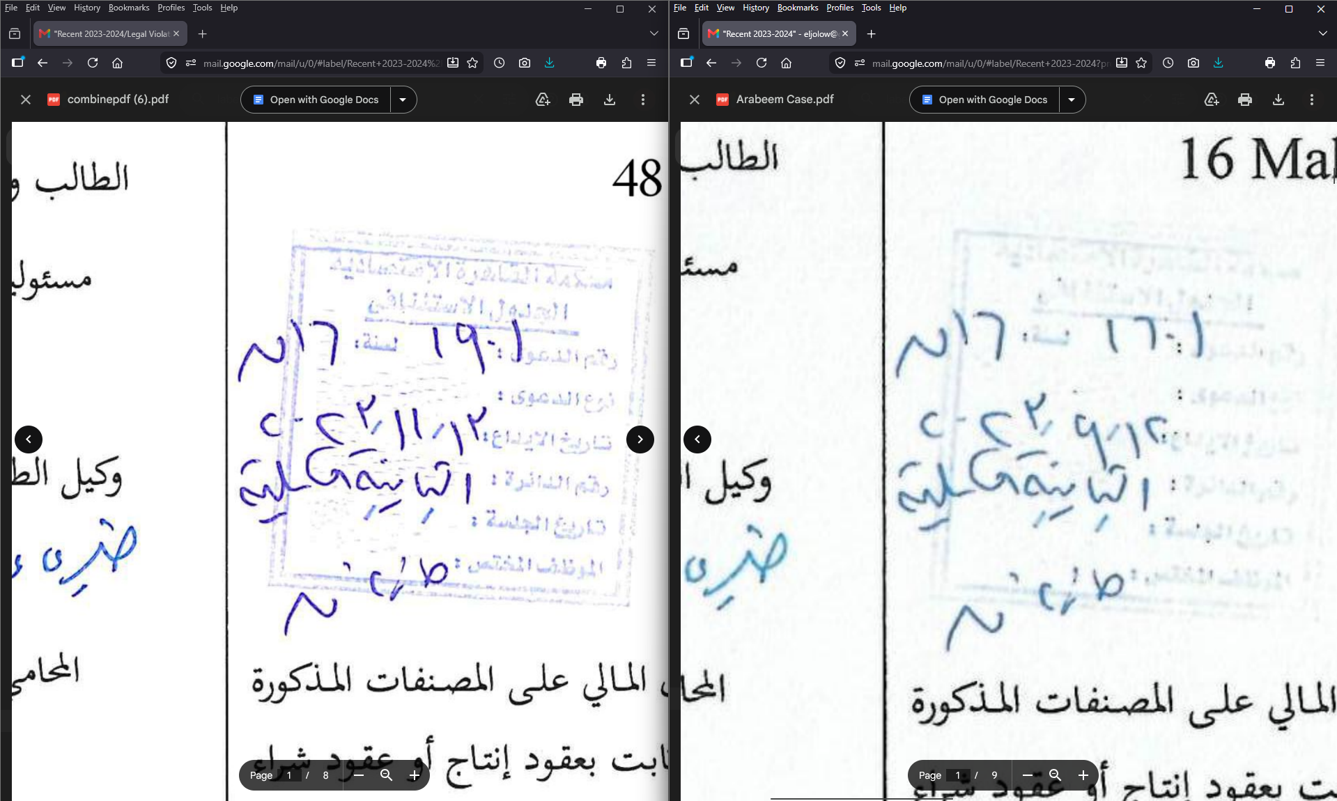
Task: Open extensions in left browser toolbar
Action: [626, 63]
